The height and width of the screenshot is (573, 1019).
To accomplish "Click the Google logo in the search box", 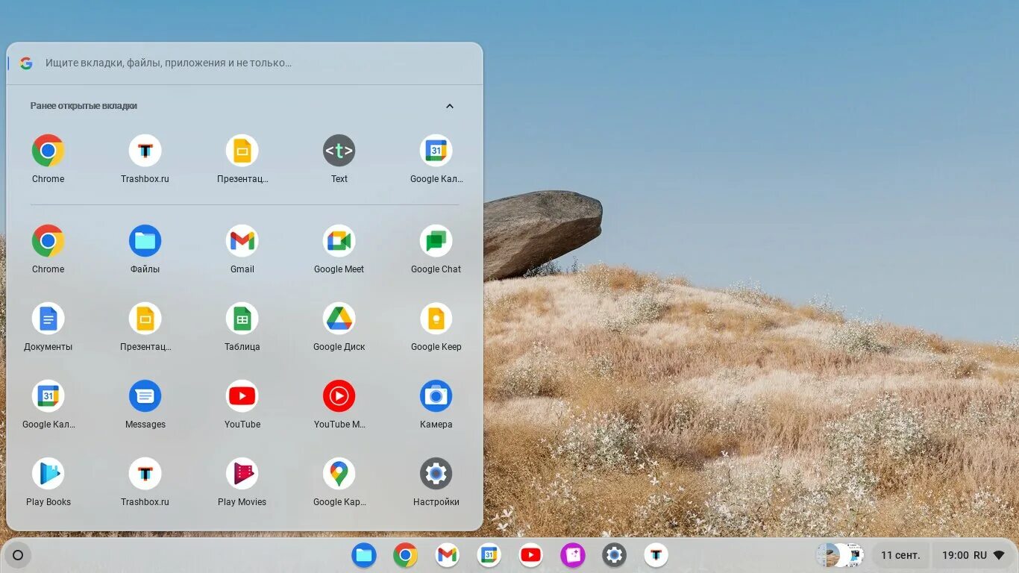I will tap(26, 63).
